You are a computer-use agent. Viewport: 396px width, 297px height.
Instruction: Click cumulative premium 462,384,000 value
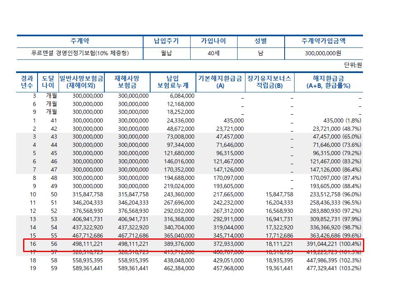pyautogui.click(x=179, y=268)
